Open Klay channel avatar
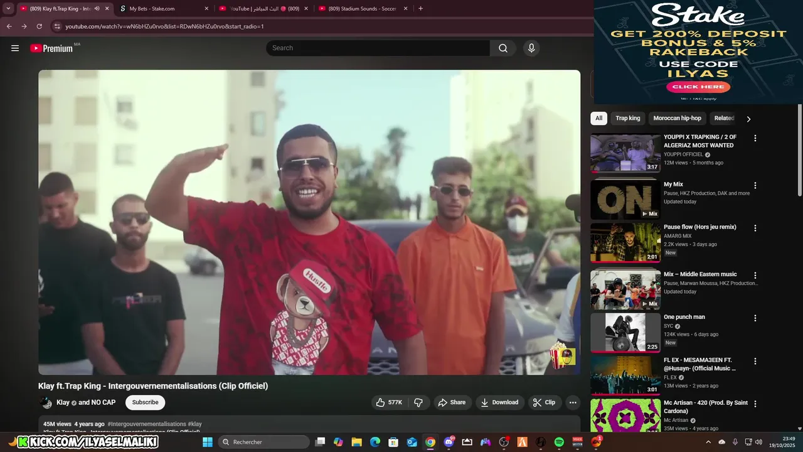The image size is (803, 452). [x=46, y=402]
